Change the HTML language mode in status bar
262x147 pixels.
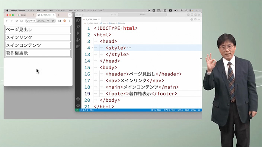[x=193, y=110]
